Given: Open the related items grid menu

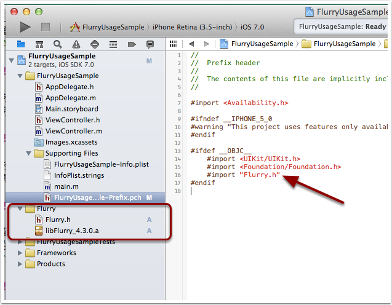Looking at the screenshot, I should [x=173, y=44].
